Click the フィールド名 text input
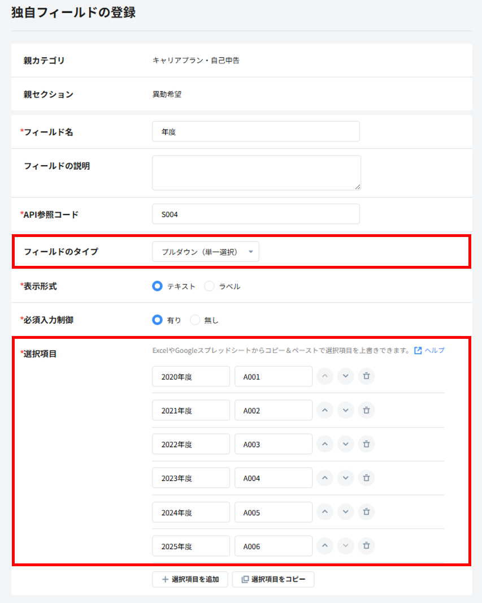482x603 pixels. click(255, 132)
